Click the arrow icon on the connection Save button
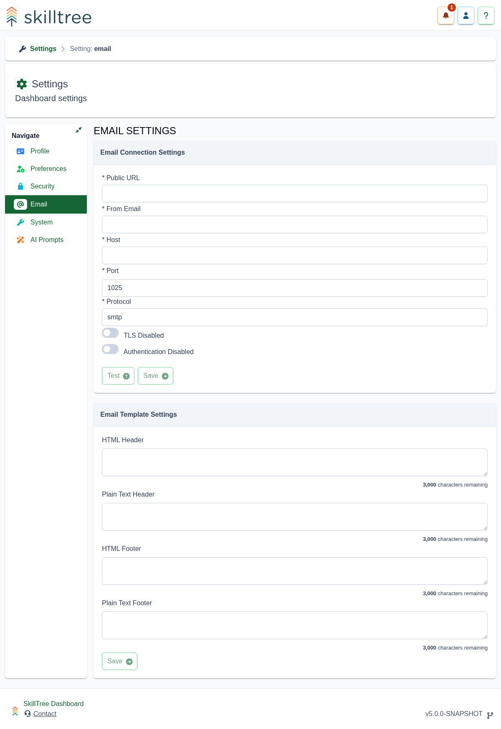Viewport: 501px width, 729px height. (165, 376)
